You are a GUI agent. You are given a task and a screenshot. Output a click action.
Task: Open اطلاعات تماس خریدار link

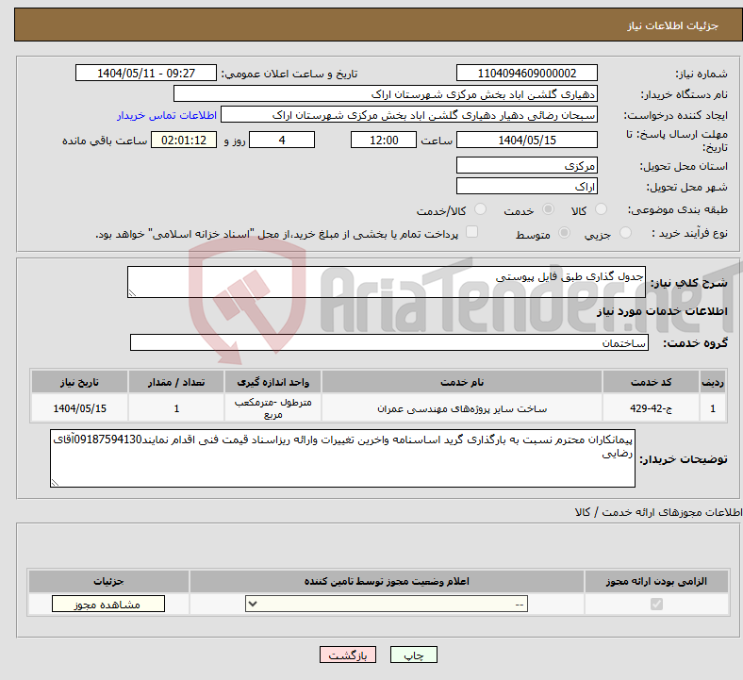(167, 115)
